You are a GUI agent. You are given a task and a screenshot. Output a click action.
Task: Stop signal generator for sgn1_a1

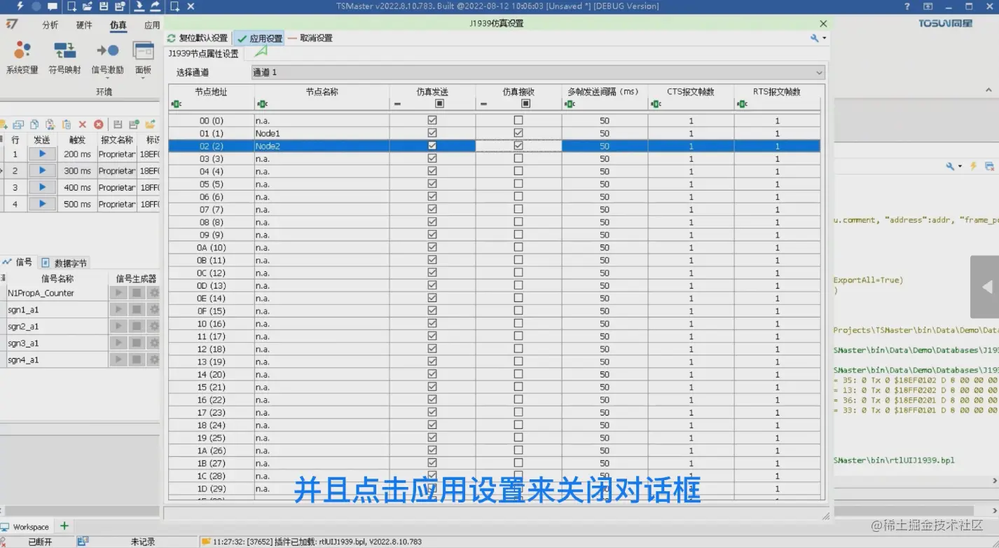pyautogui.click(x=137, y=309)
